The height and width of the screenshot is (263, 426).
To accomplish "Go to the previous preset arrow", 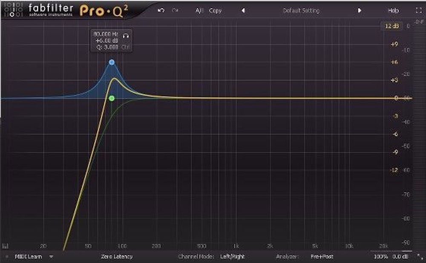I will (x=243, y=11).
